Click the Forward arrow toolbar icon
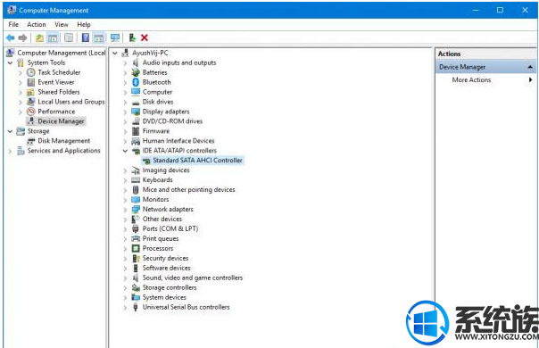The width and height of the screenshot is (539, 348). (x=22, y=37)
